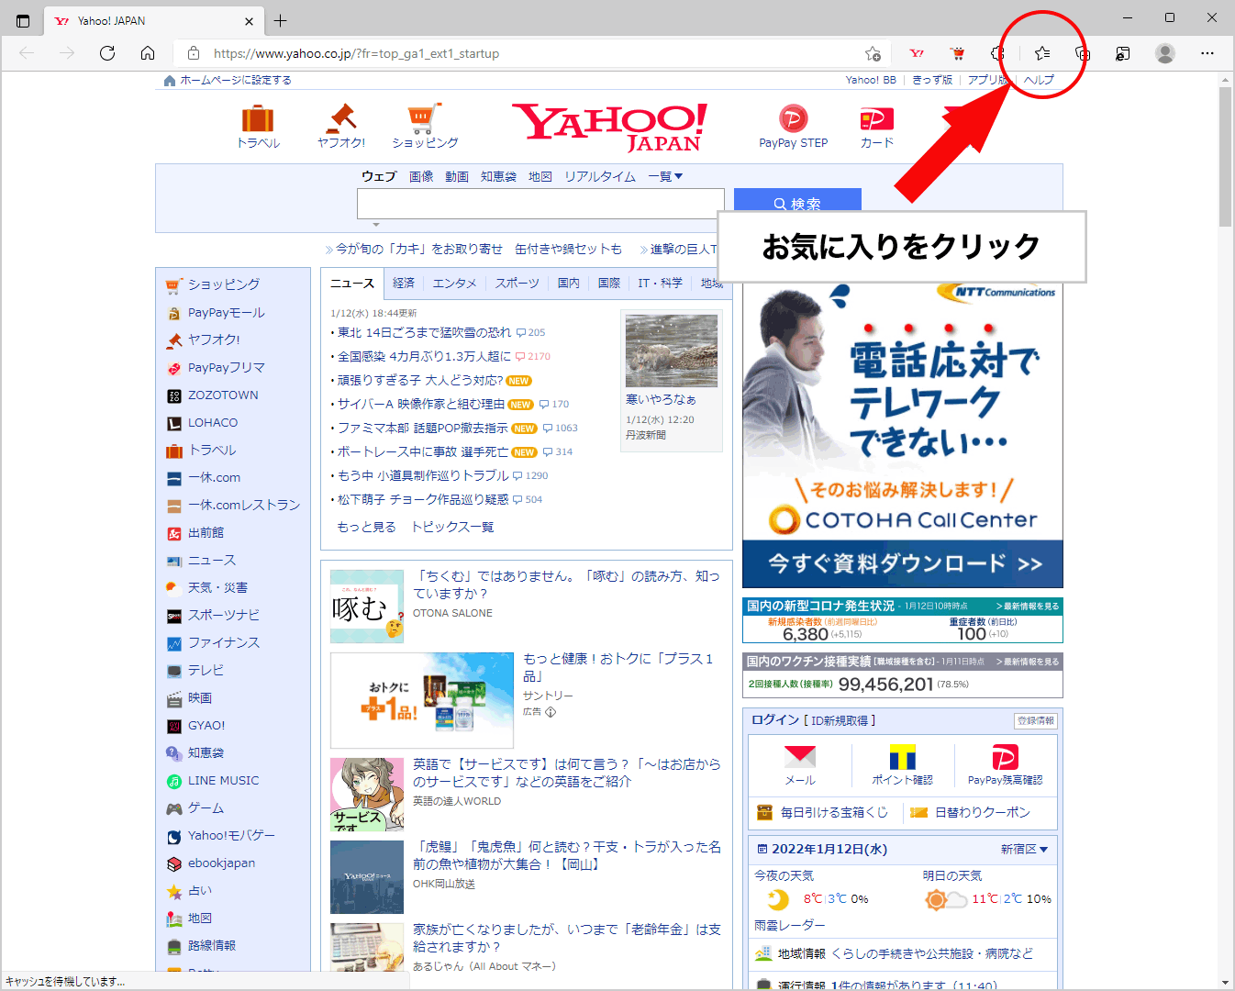Click the profile avatar icon
This screenshot has height=991, width=1235.
1165,53
